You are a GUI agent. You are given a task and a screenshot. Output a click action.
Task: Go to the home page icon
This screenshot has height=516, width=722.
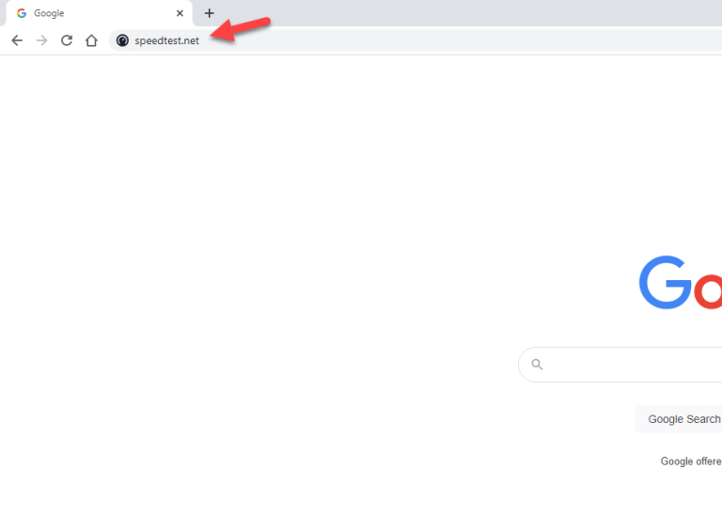click(91, 40)
